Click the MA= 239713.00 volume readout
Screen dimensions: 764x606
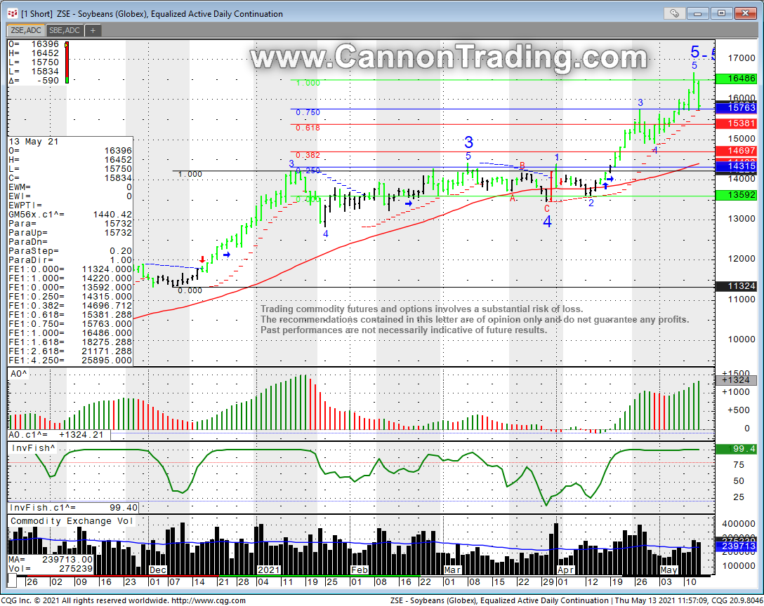pos(51,560)
